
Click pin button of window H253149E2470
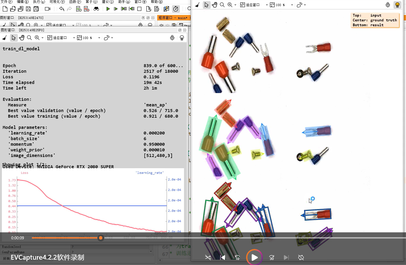tap(143, 18)
